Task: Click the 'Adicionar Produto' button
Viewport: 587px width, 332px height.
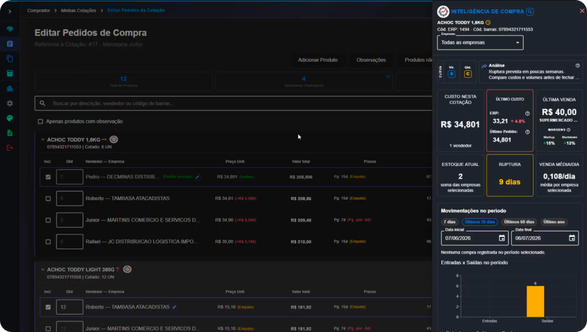Action: [x=318, y=60]
